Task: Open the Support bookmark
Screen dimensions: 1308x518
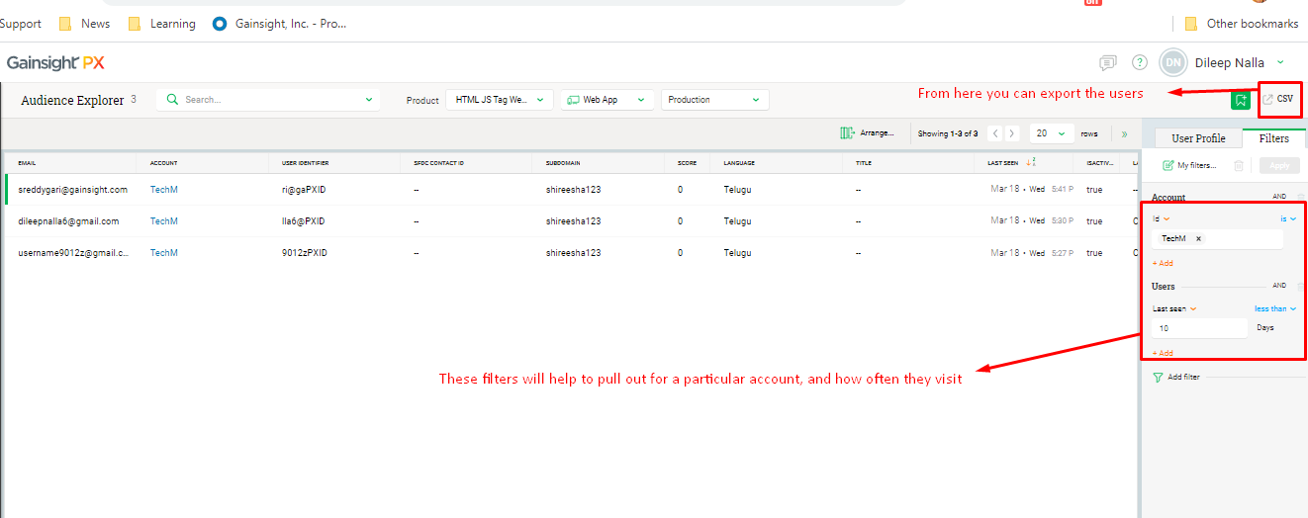Action: [21, 24]
